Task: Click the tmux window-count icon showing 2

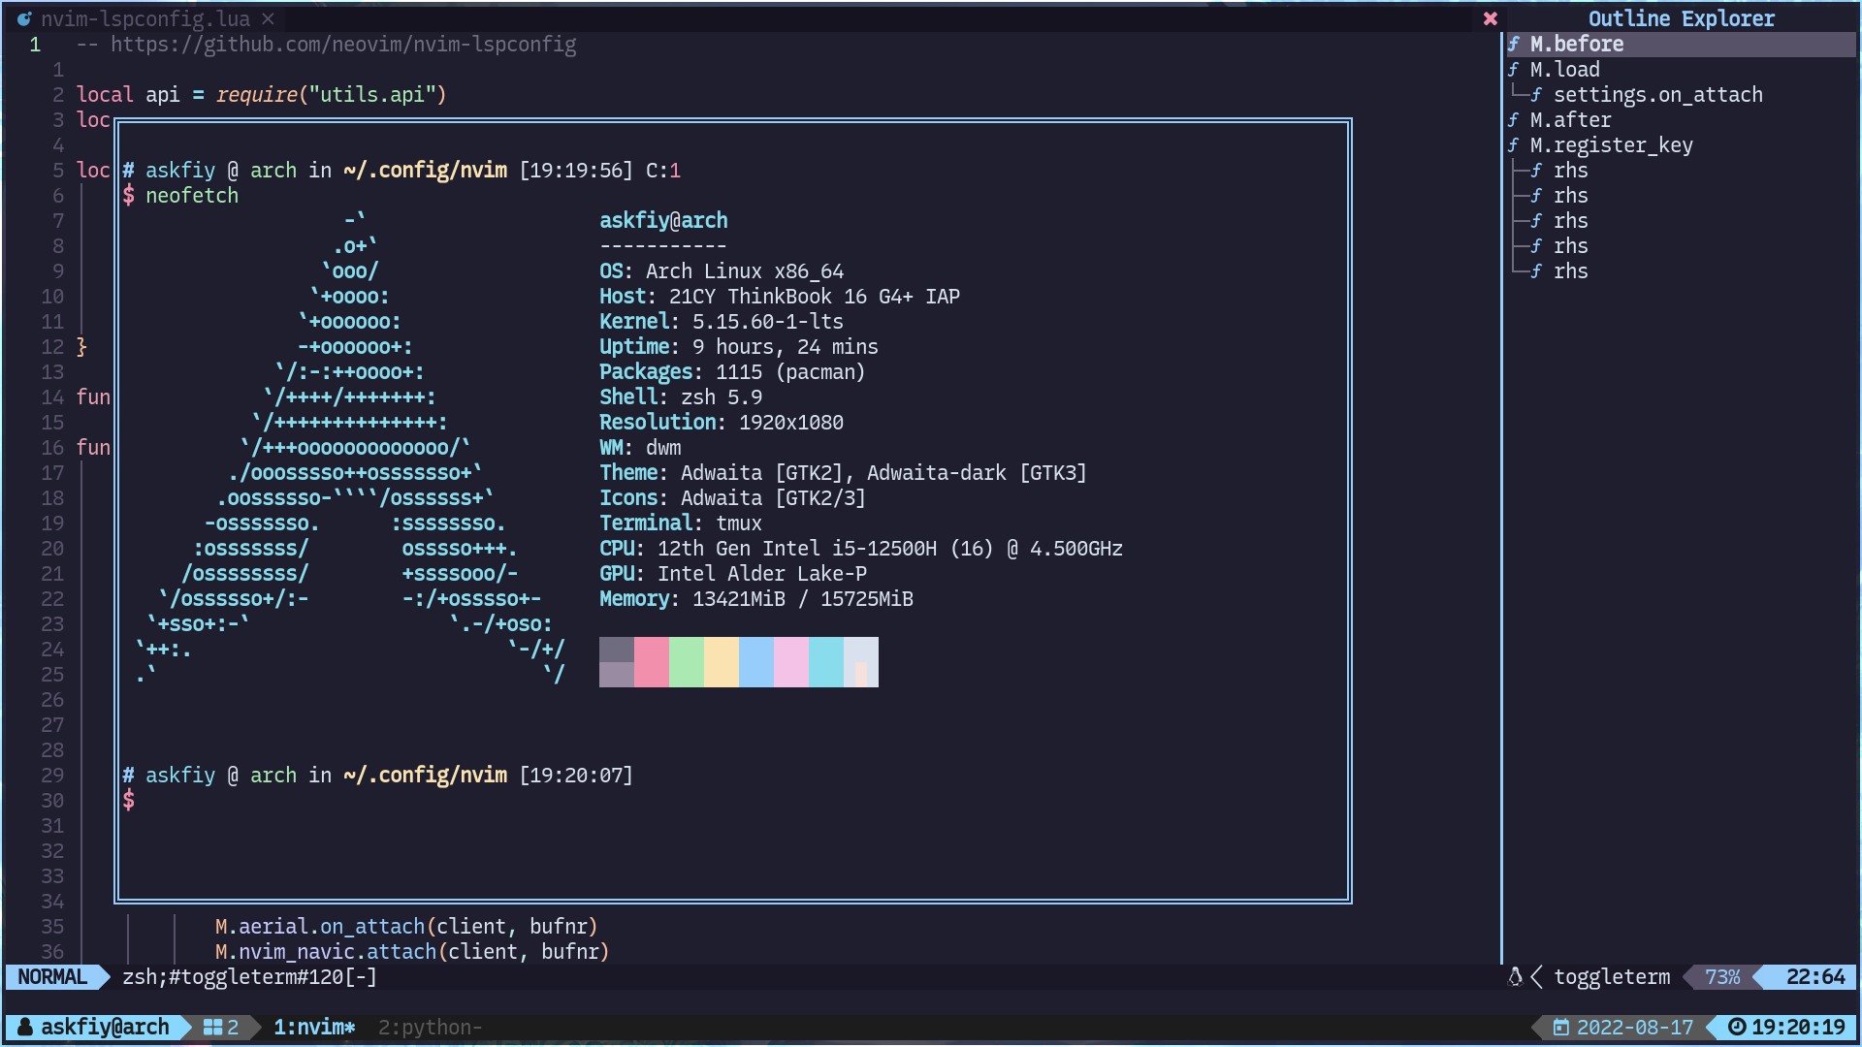Action: [x=213, y=1028]
